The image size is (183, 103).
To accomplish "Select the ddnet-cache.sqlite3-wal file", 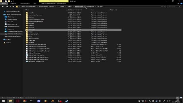I will (x=39, y=51).
